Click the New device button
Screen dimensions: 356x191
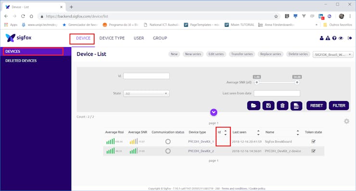[174, 54]
